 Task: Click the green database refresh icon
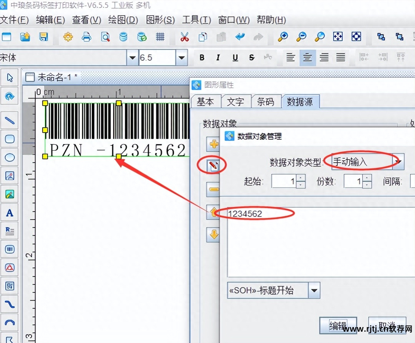(x=142, y=37)
